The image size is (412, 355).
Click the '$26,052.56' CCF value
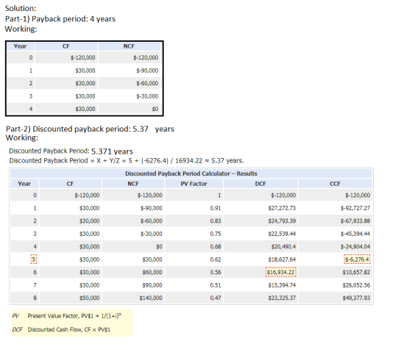pyautogui.click(x=356, y=285)
